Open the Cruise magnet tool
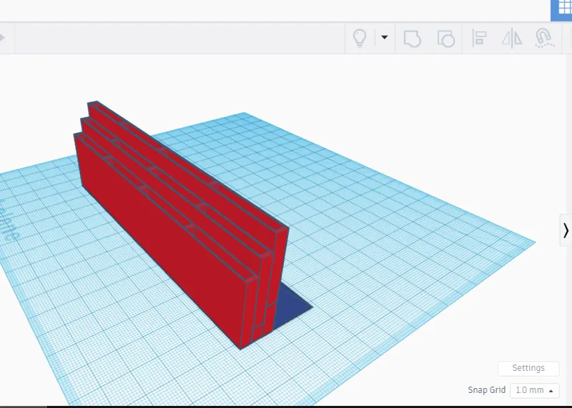This screenshot has width=572, height=408. [544, 38]
